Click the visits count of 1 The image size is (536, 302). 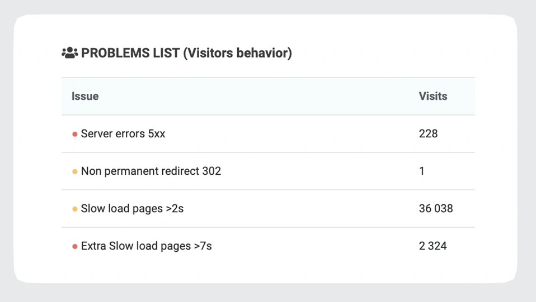422,171
